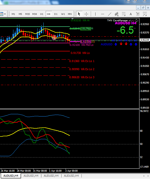This screenshot has width=150, height=179.
Task: Insert a text label tool
Action: pyautogui.click(x=138, y=14)
